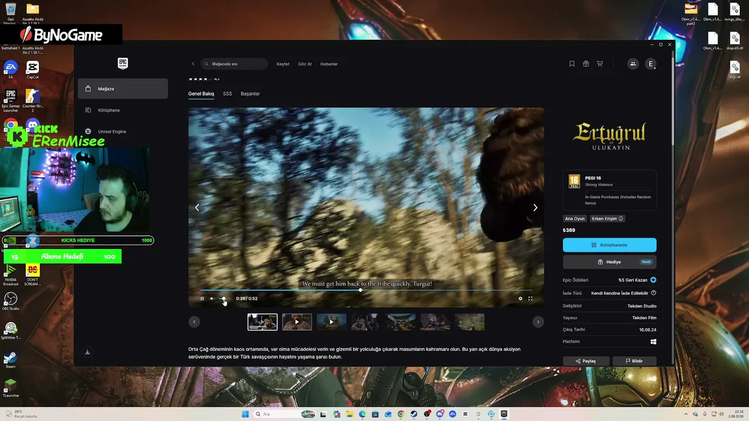Select the CapCut desktop icon
The image size is (749, 421).
point(33,70)
